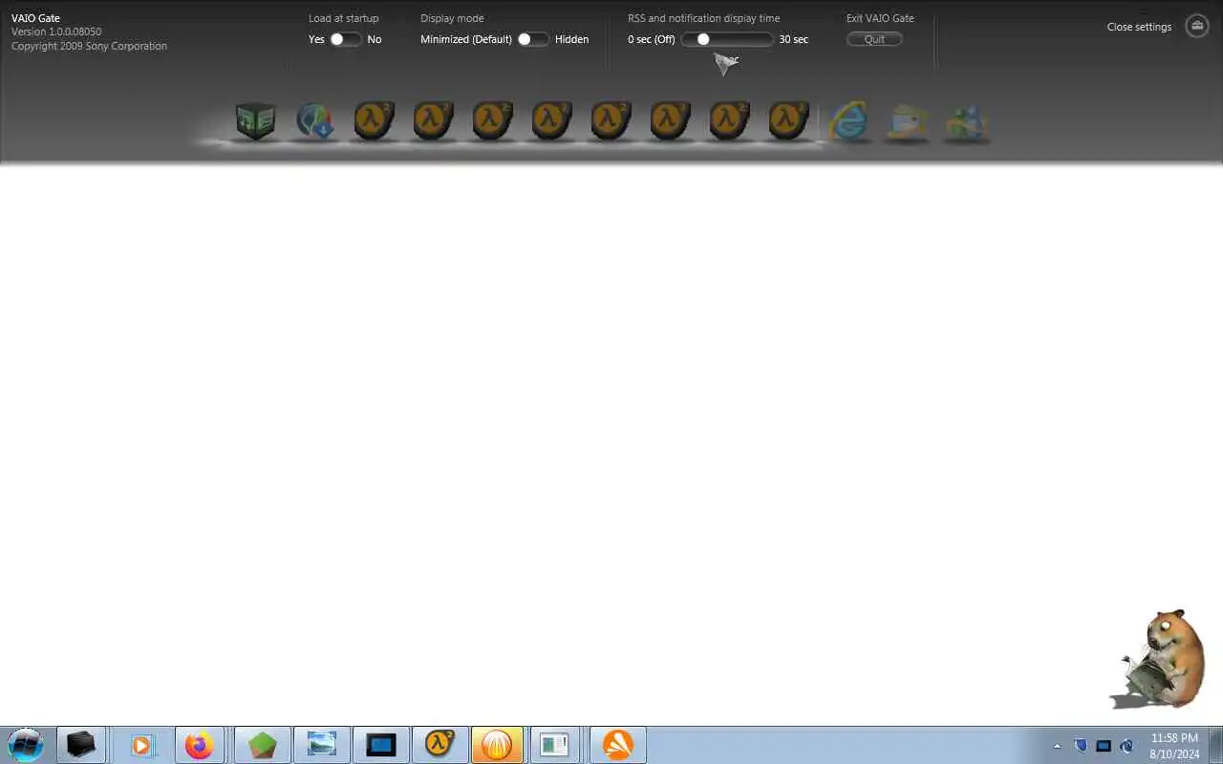Toggle the Load at startup switch
The image size is (1223, 764).
click(346, 39)
